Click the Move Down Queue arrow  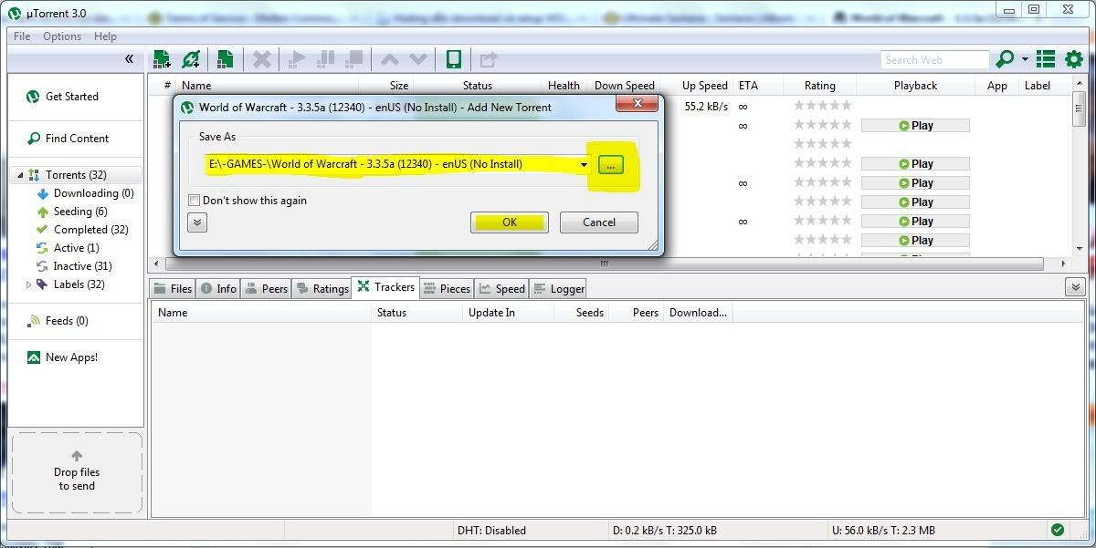point(418,59)
